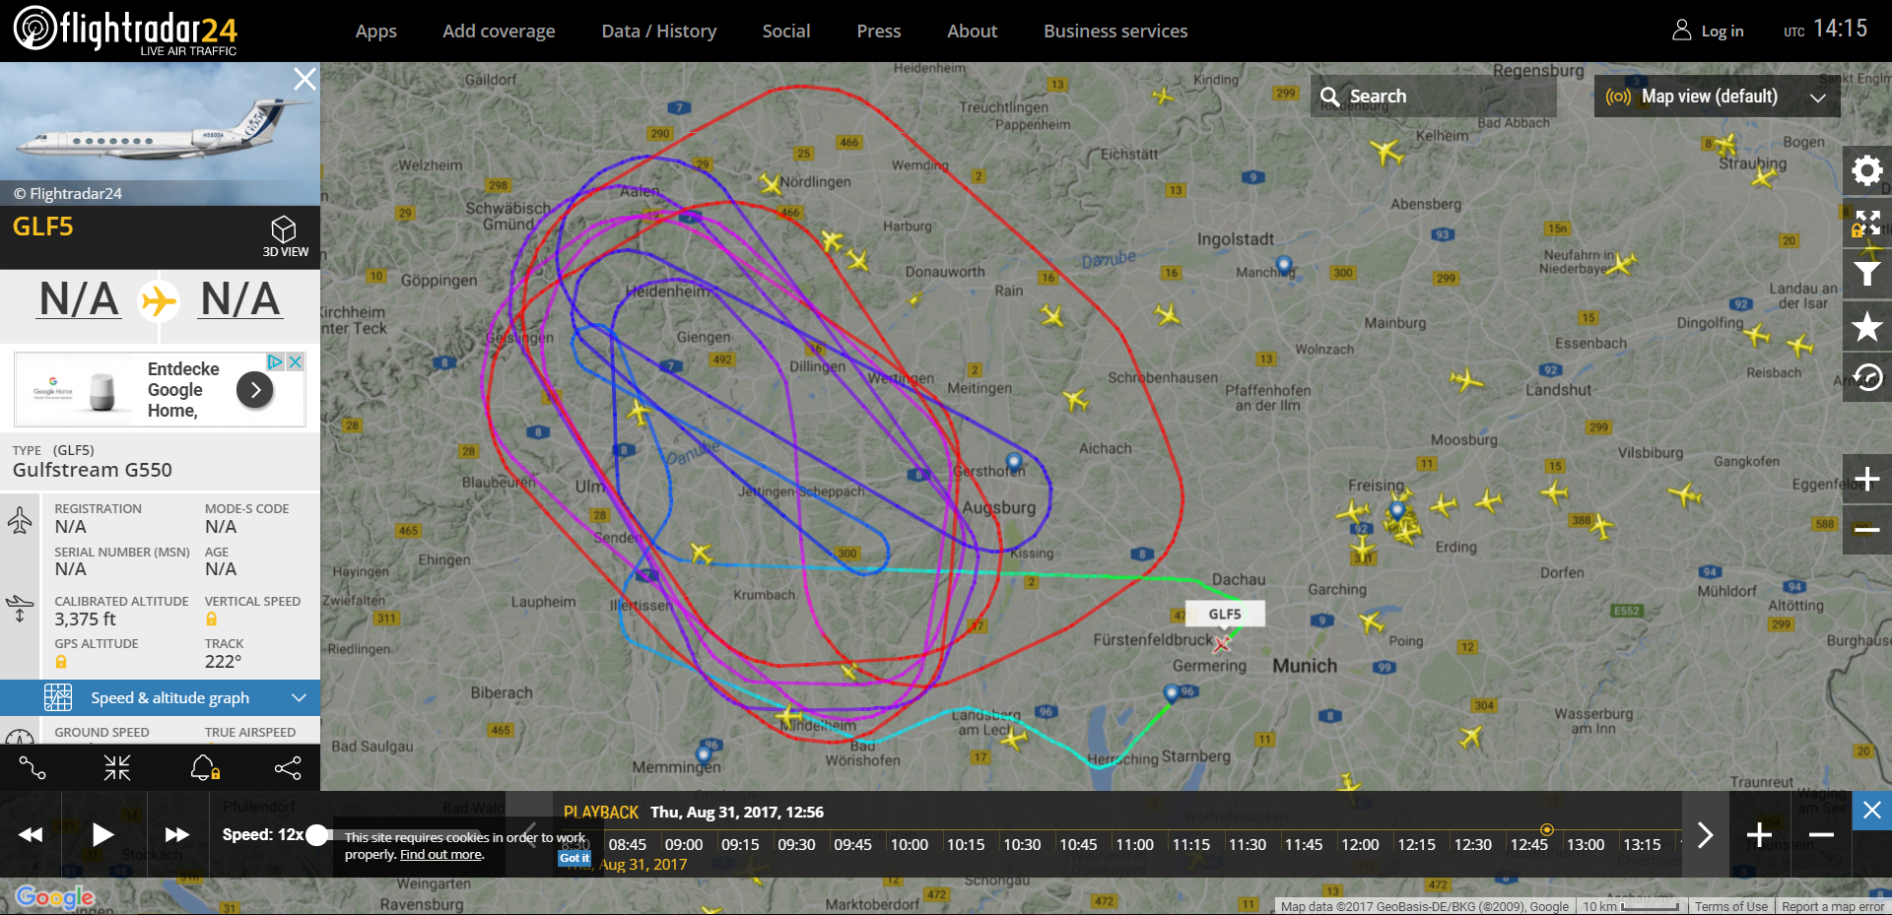Expand the timeline scale with plus
Viewport: 1892px width, 915px height.
pos(1759,835)
